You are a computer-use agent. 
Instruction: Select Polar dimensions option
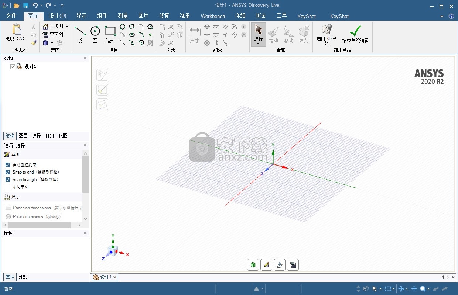click(x=33, y=217)
